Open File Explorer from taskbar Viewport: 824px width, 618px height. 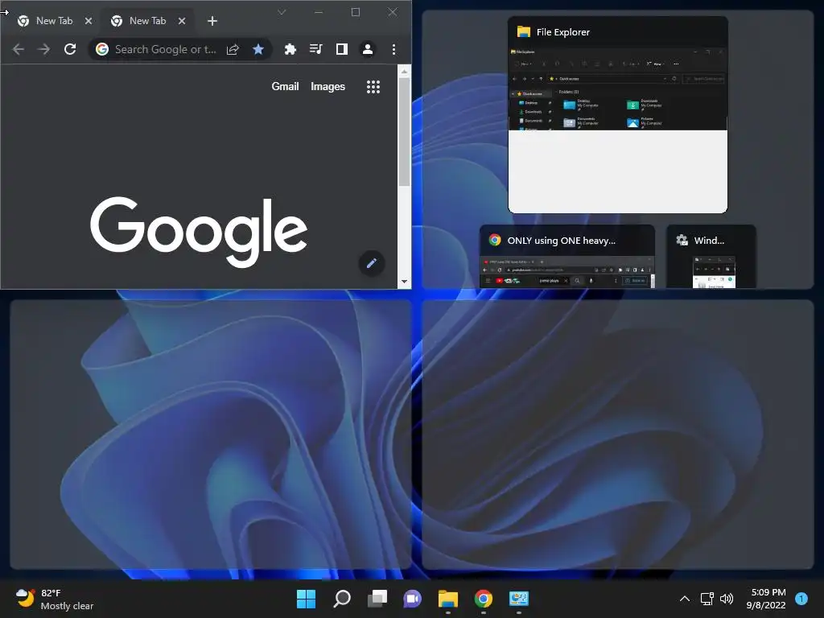click(447, 599)
